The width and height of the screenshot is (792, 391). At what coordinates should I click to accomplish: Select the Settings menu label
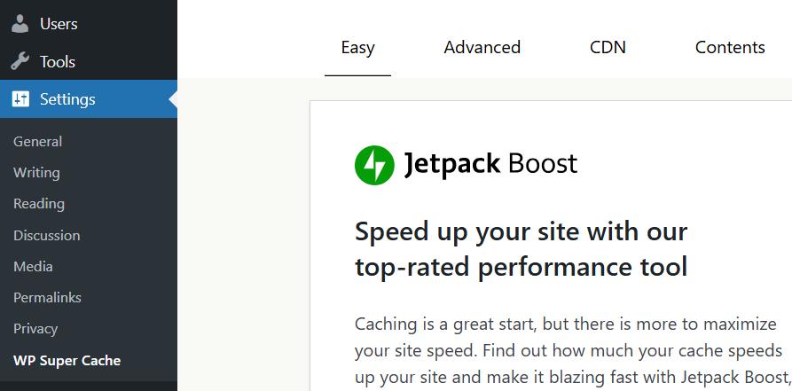pos(67,99)
